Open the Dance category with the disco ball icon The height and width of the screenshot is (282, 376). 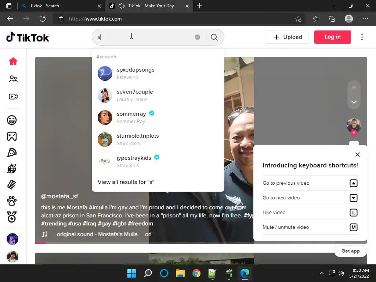pos(12,169)
